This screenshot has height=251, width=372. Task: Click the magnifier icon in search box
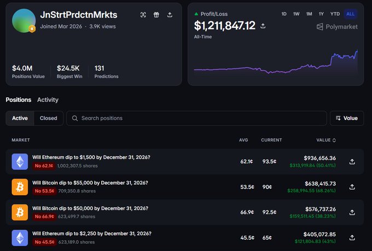coord(75,118)
